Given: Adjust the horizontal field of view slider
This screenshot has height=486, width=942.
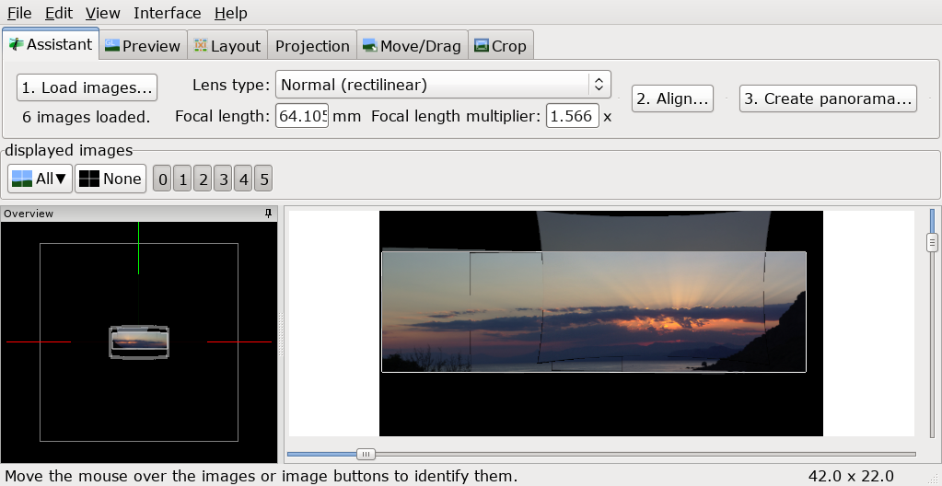Looking at the screenshot, I should [366, 454].
